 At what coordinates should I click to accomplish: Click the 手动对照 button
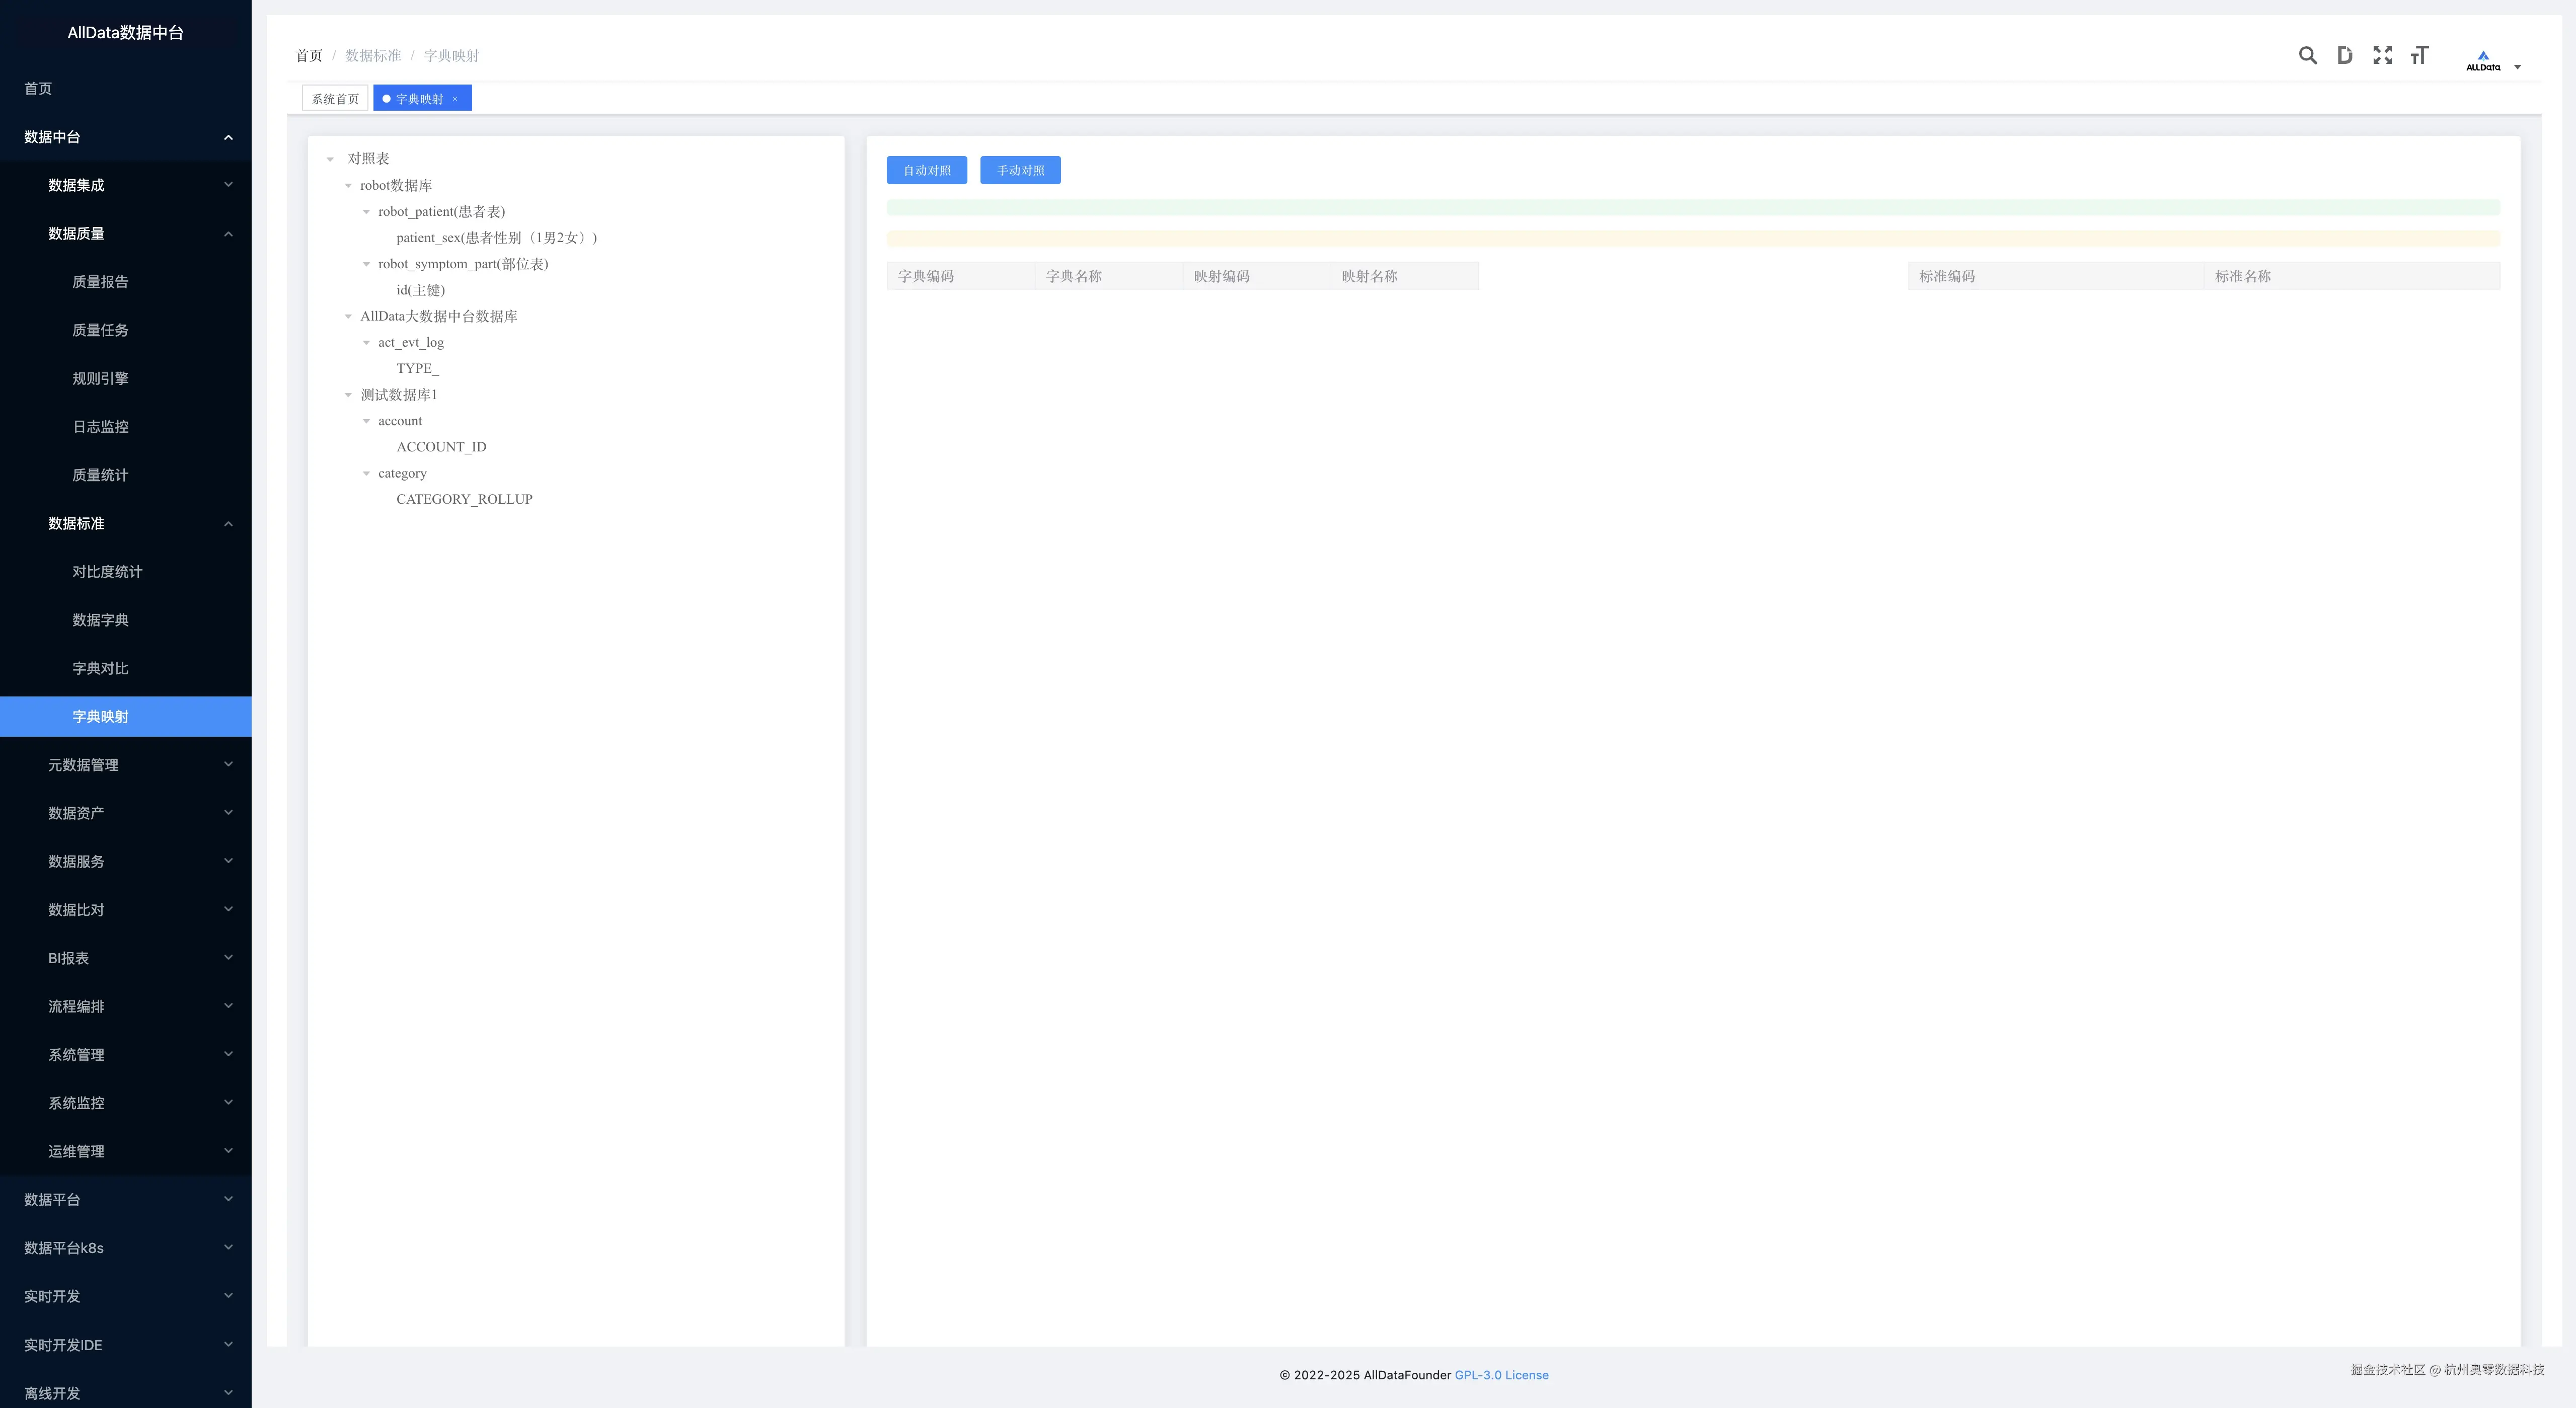pos(1020,170)
